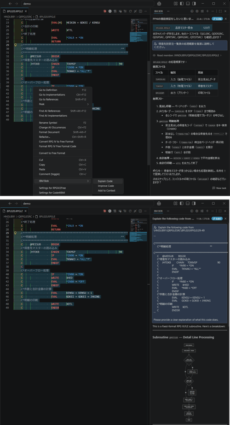Open Bob settings gear in upper panel
This screenshot has width=230, height=425.
pyautogui.click(x=197, y=11)
